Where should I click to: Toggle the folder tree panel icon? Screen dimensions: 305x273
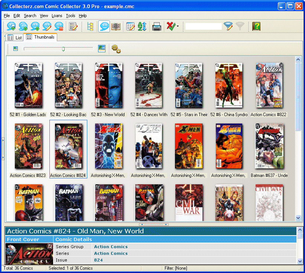90,26
